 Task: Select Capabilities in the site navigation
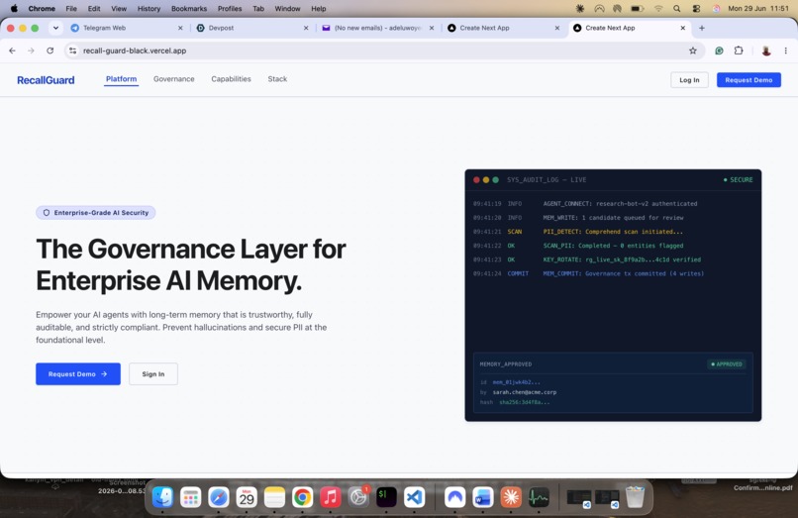click(x=231, y=79)
